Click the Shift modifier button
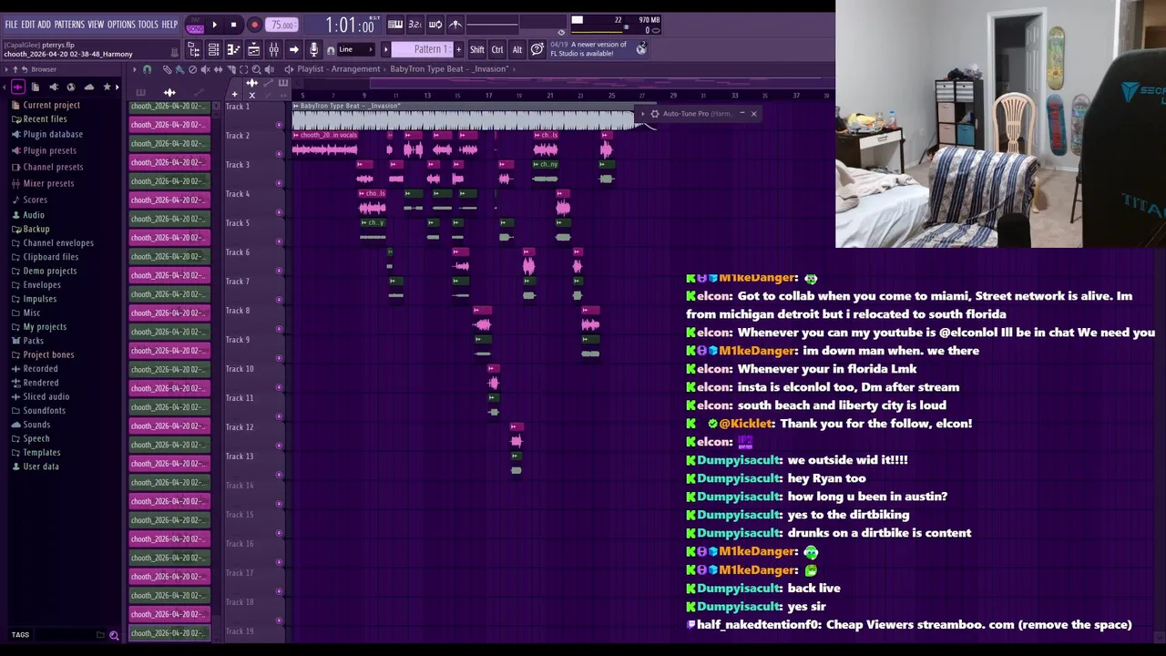 (476, 49)
